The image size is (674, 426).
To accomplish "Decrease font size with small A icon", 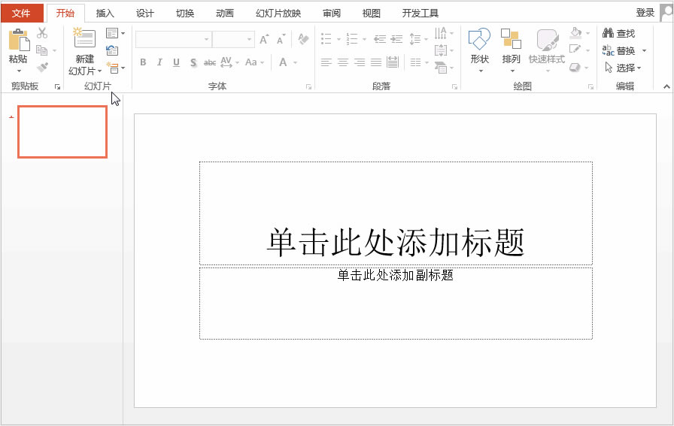I will [x=281, y=40].
